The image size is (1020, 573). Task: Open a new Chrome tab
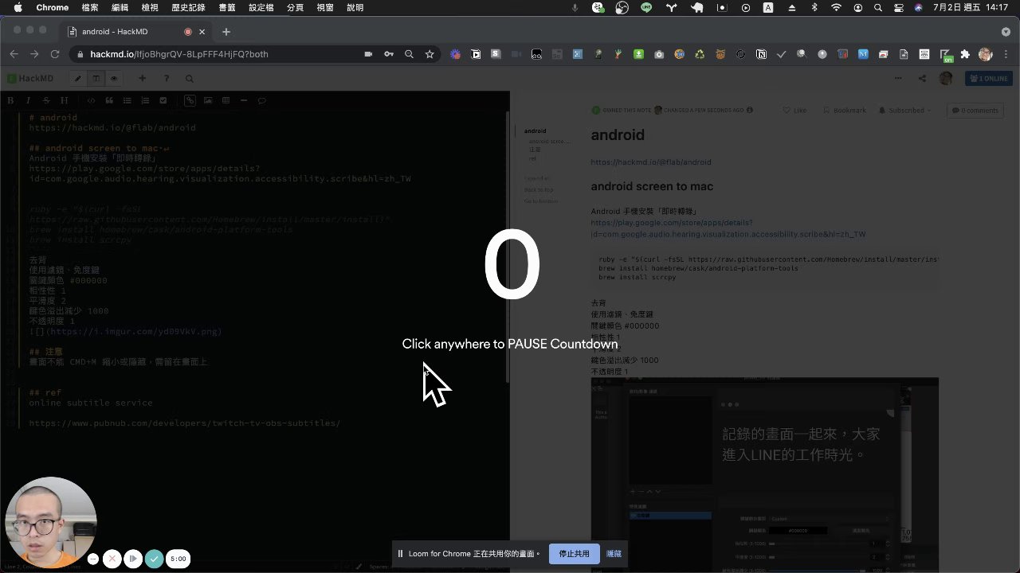226,32
